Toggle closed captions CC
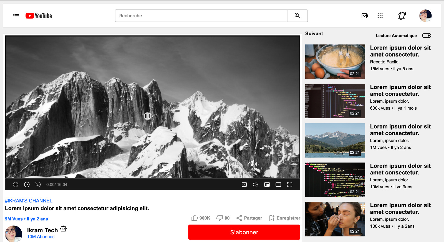Image resolution: width=444 pixels, height=242 pixels. coord(244,184)
